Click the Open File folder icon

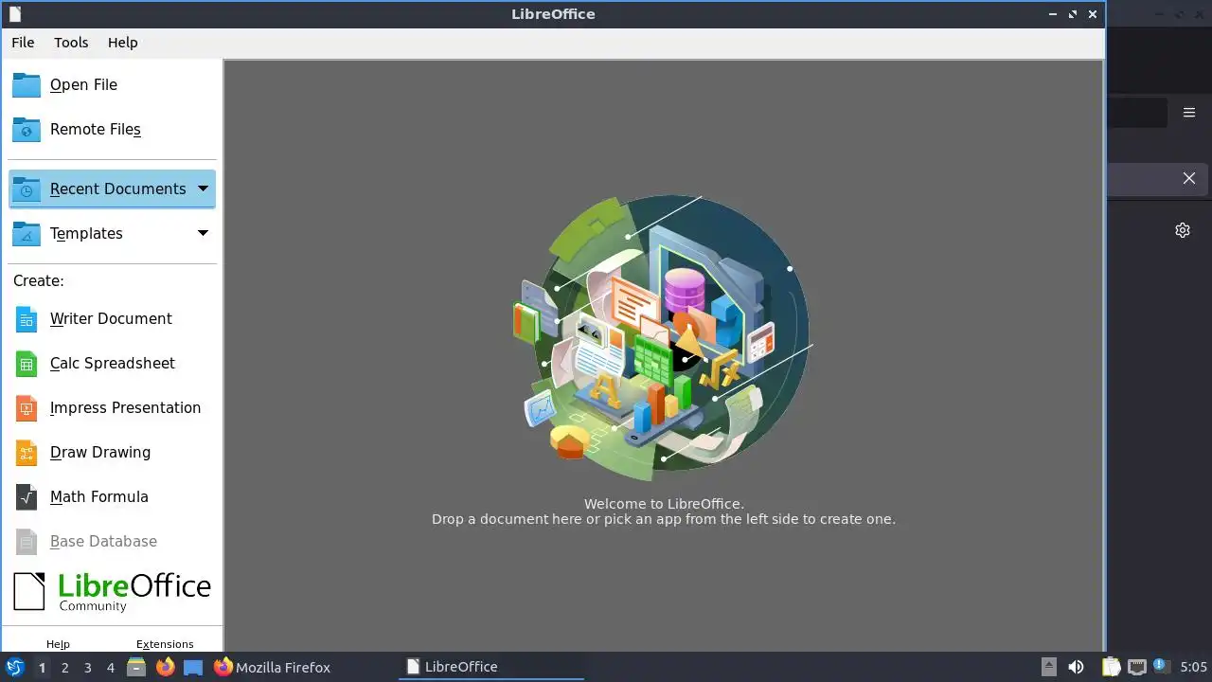coord(27,85)
